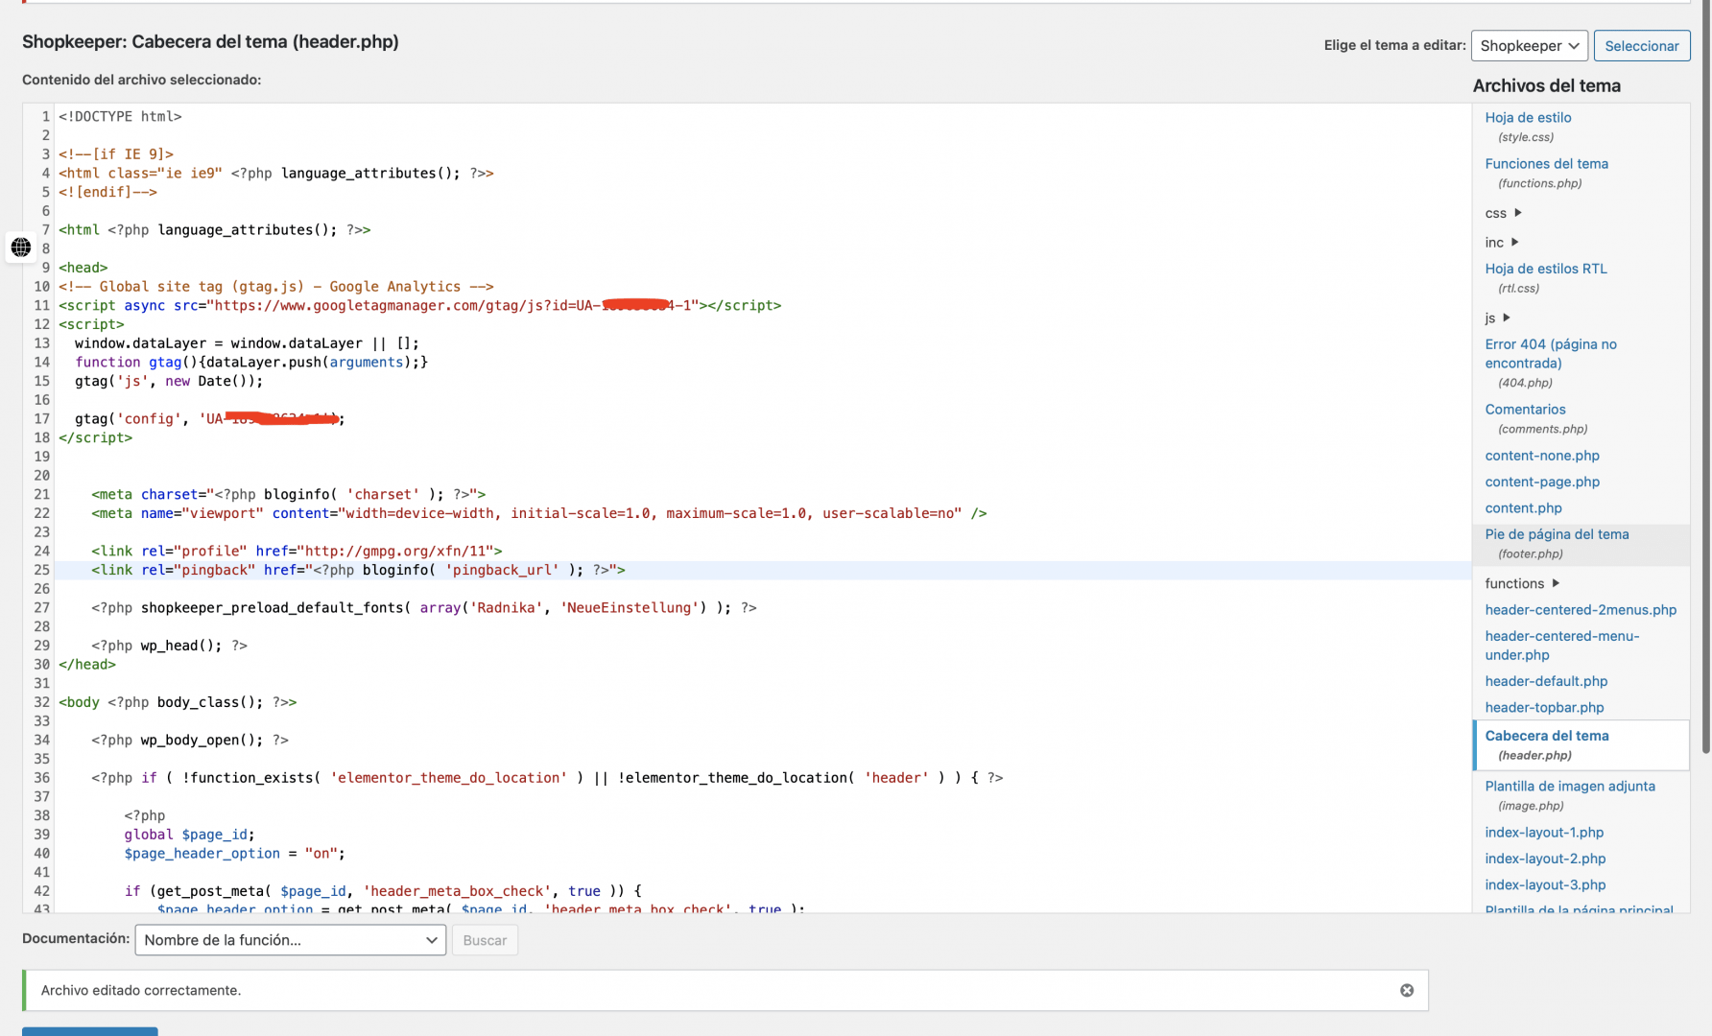
Task: Click the pingback link code line
Action: [358, 570]
